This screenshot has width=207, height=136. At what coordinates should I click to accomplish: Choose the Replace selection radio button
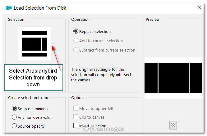76,31
